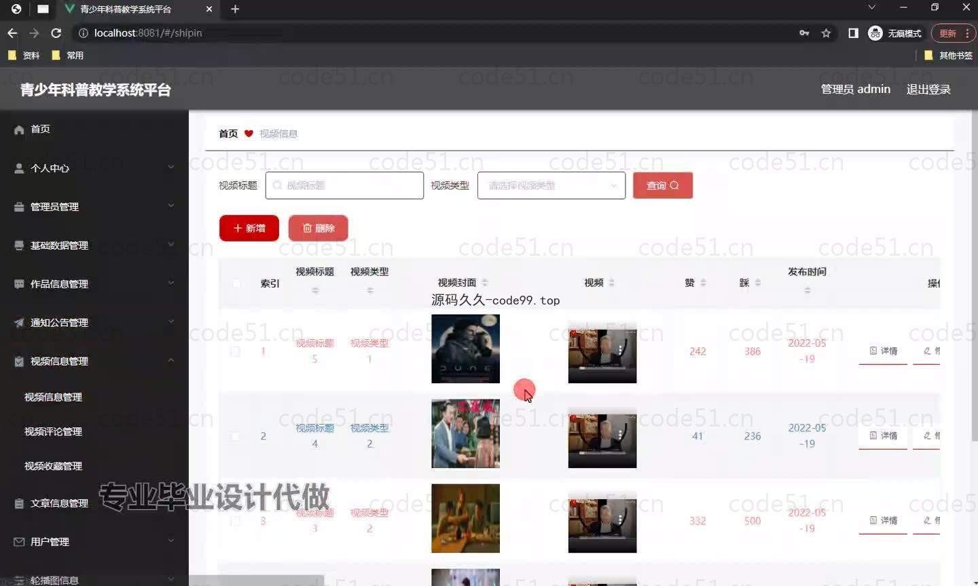Click 详情 button for row 2
The height and width of the screenshot is (586, 978).
coord(883,436)
